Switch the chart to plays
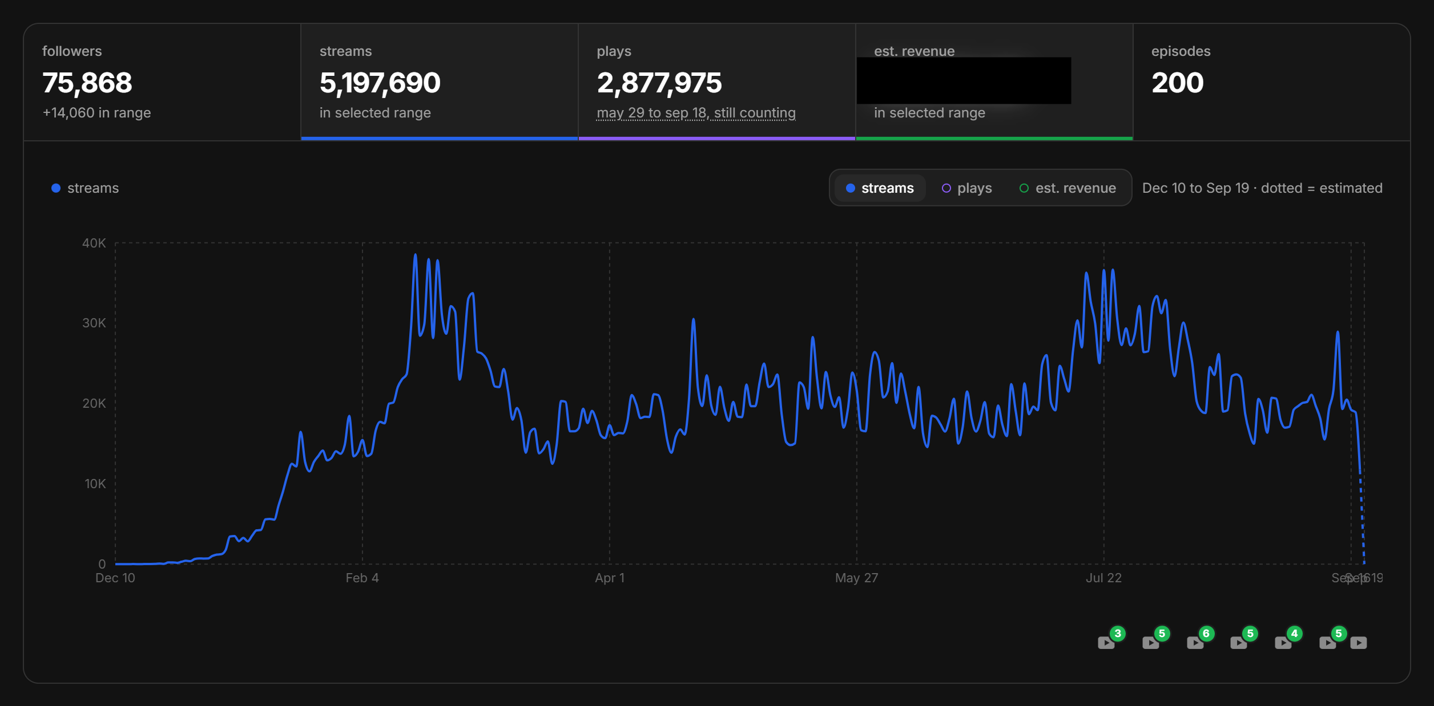 [x=966, y=188]
